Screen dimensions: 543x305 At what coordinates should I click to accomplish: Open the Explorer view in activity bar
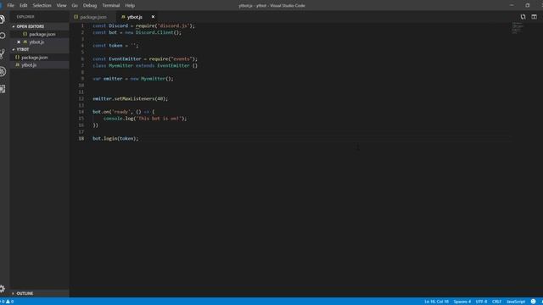[3, 19]
